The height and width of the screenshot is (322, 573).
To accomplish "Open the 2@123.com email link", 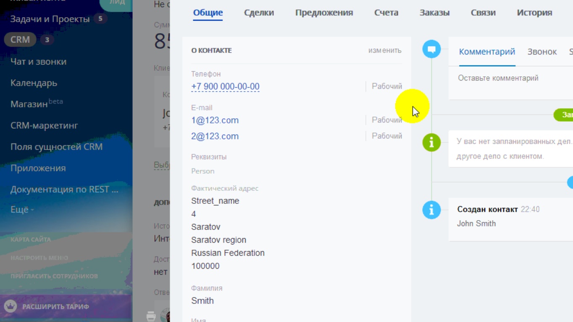I will pyautogui.click(x=215, y=136).
